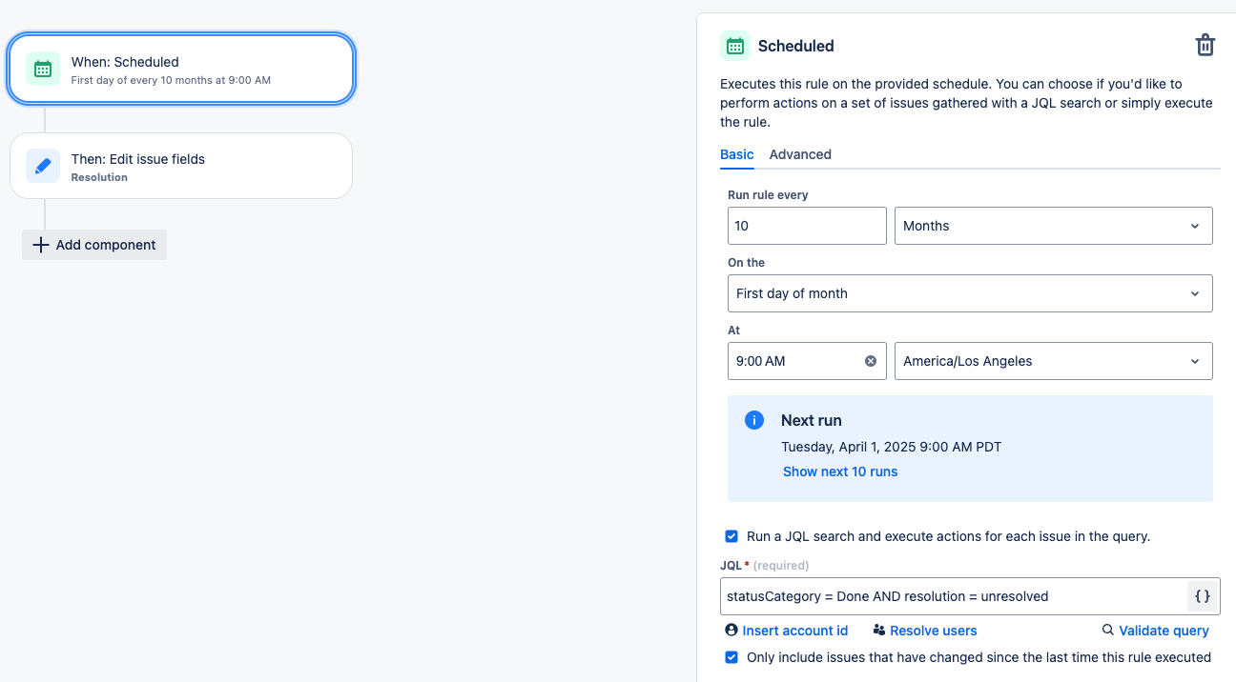Click the Add component button

click(x=93, y=245)
